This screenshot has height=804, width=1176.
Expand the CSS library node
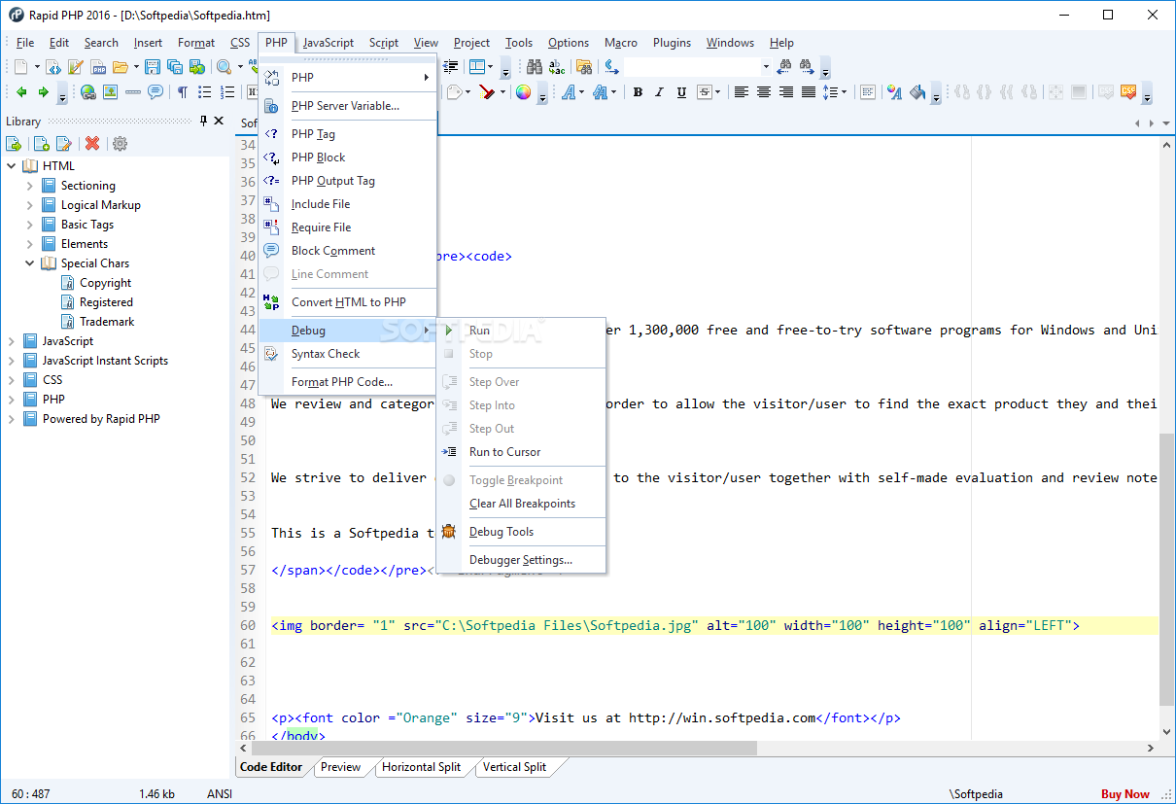point(12,380)
